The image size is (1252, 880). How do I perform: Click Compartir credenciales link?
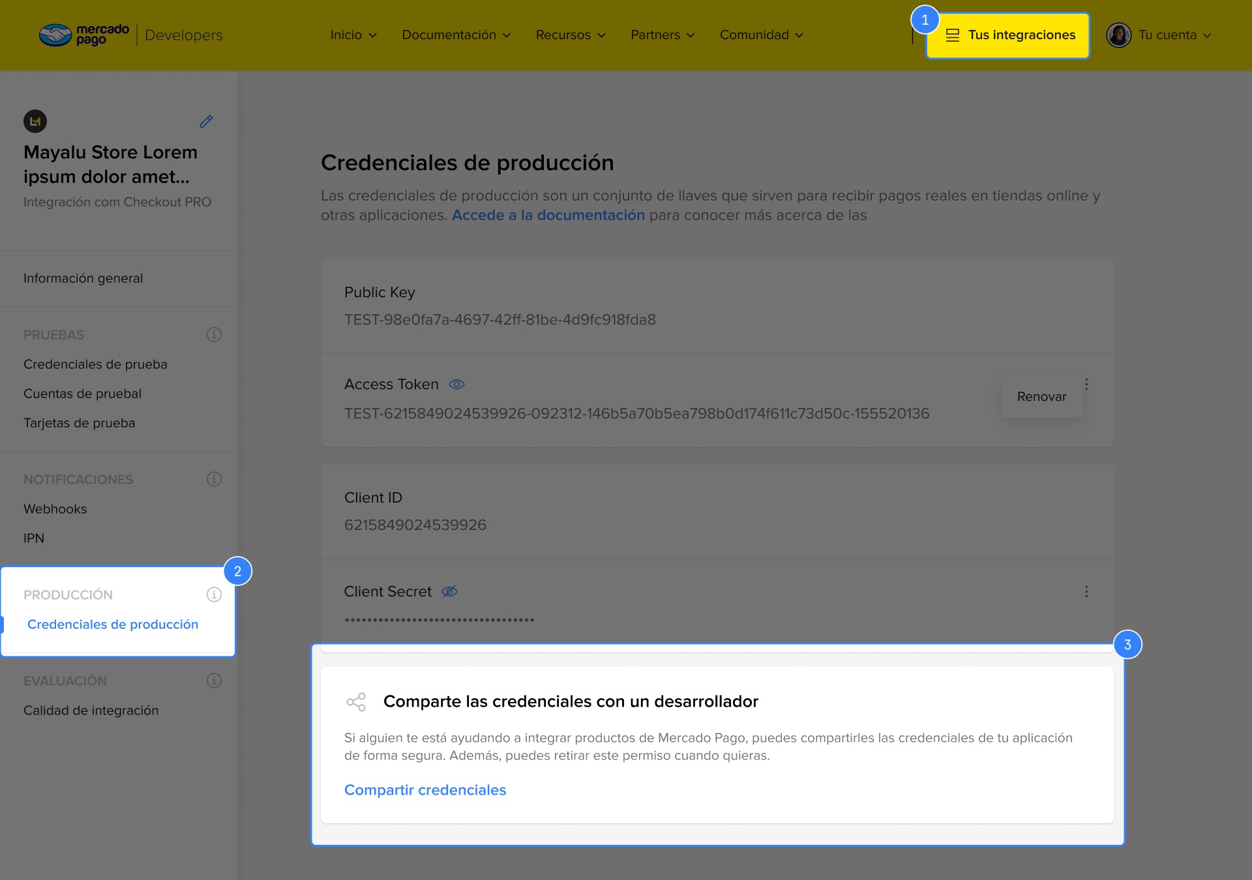pyautogui.click(x=425, y=790)
